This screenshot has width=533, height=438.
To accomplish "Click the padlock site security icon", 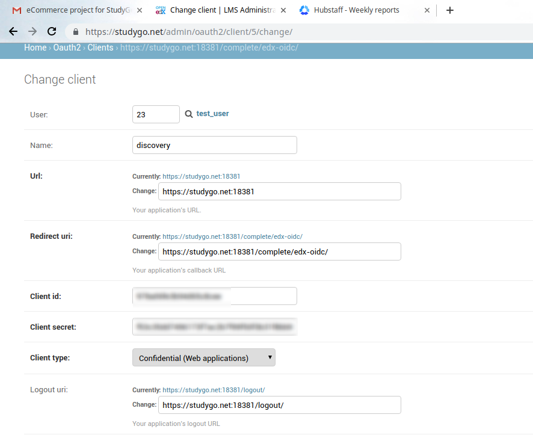I will [x=75, y=32].
